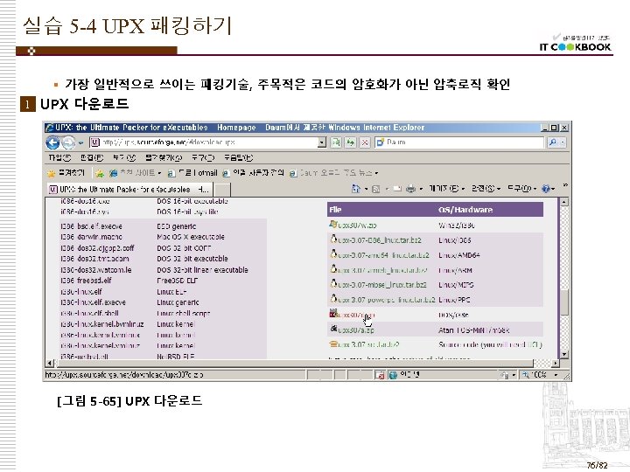The width and height of the screenshot is (630, 472).
Task: Click the source package icon beside src.tar.bz2
Action: [x=333, y=344]
